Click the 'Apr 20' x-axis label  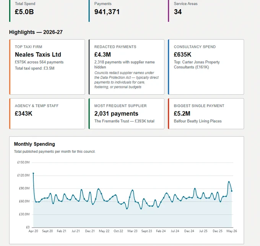point(33,231)
